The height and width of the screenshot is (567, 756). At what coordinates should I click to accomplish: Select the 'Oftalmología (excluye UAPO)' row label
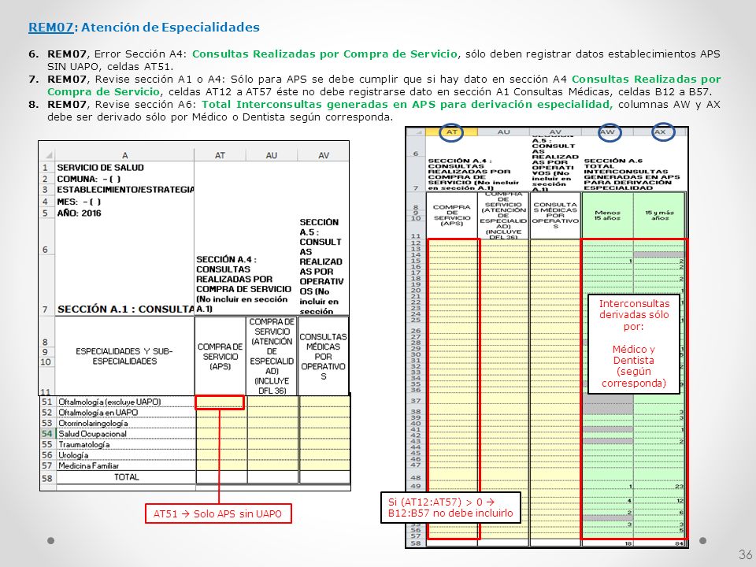coord(109,402)
